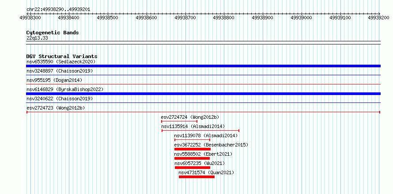This screenshot has height=194, width=393.
Task: Open the nsv1135914 (Alsmadi2014) label
Action: [193, 126]
